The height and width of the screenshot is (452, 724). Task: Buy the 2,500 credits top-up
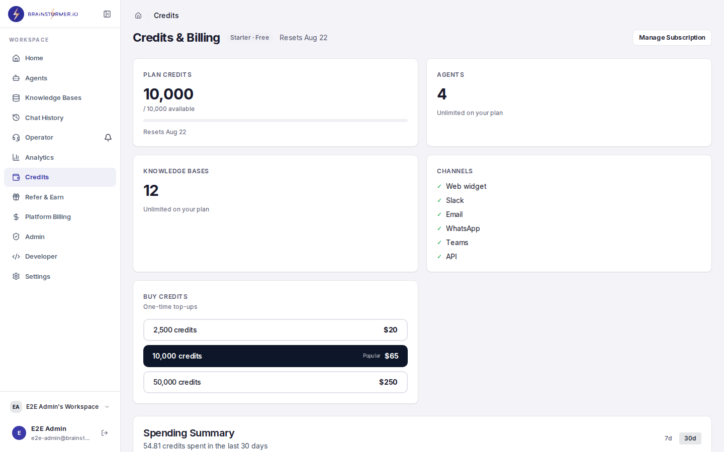click(276, 330)
